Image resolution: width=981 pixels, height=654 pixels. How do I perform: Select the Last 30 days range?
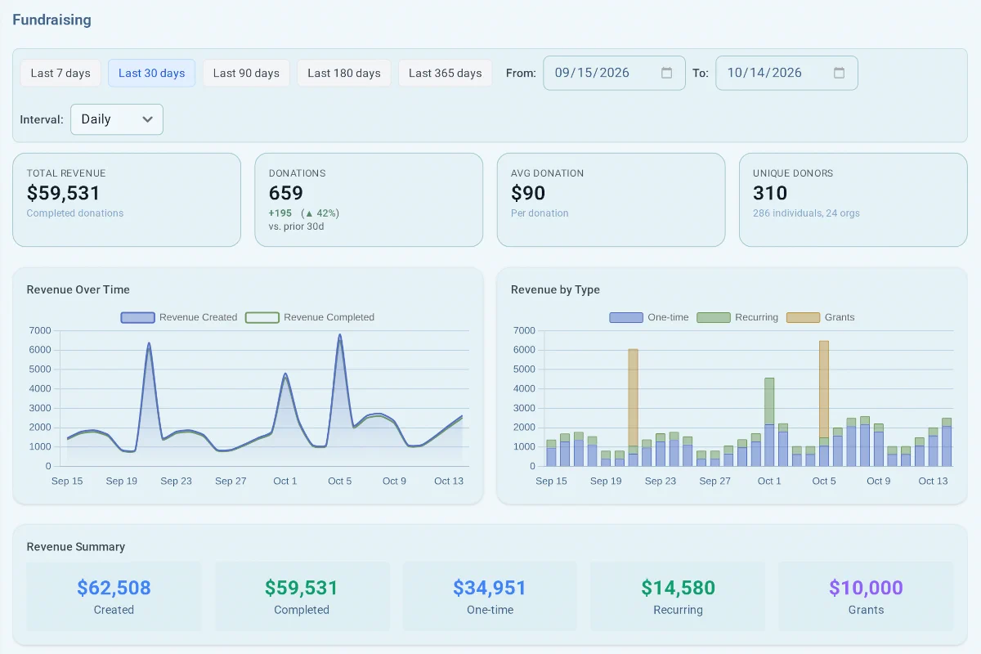(152, 73)
